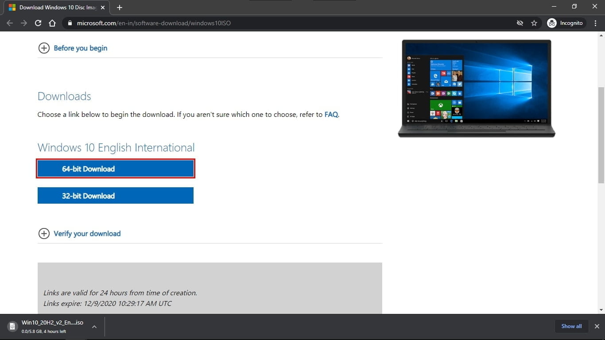
Task: Minimize the Chrome window
Action: 554,7
